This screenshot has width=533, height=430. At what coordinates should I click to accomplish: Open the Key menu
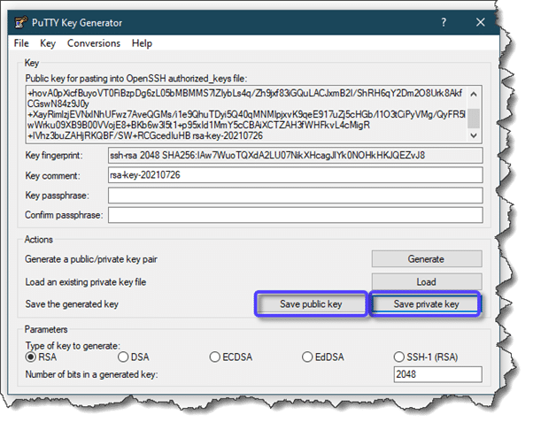click(48, 43)
